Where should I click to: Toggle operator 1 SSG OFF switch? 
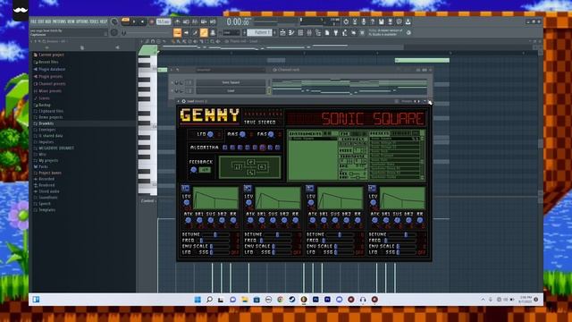tap(234, 252)
